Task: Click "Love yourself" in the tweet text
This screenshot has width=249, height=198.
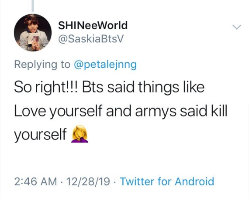Action: coord(58,111)
